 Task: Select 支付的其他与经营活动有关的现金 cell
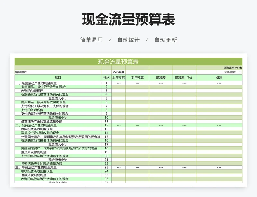[58, 114]
